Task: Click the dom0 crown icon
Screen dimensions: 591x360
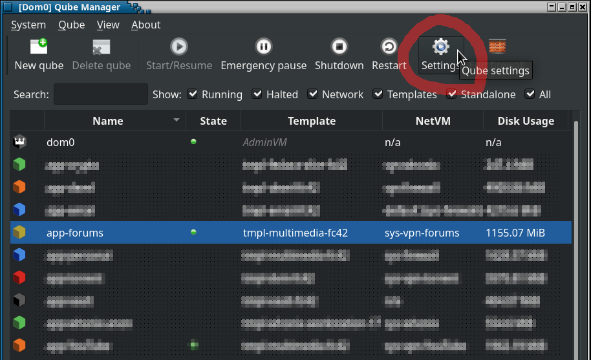Action: pos(19,143)
